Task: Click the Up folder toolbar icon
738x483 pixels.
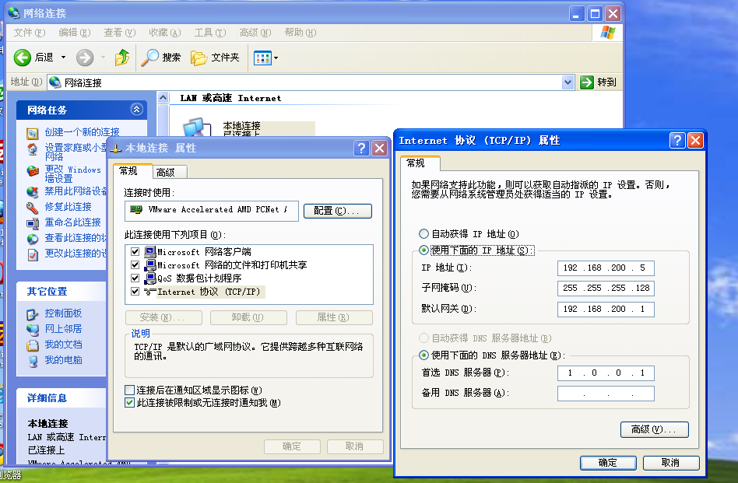Action: point(122,58)
